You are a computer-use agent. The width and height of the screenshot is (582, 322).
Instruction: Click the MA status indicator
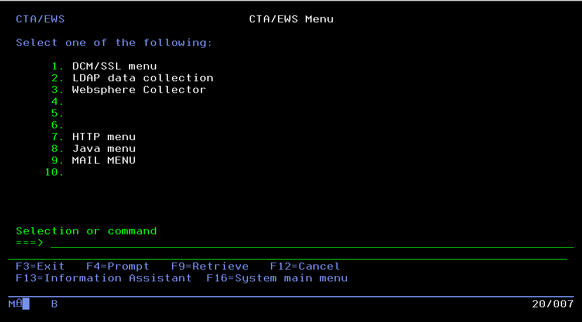click(15, 304)
